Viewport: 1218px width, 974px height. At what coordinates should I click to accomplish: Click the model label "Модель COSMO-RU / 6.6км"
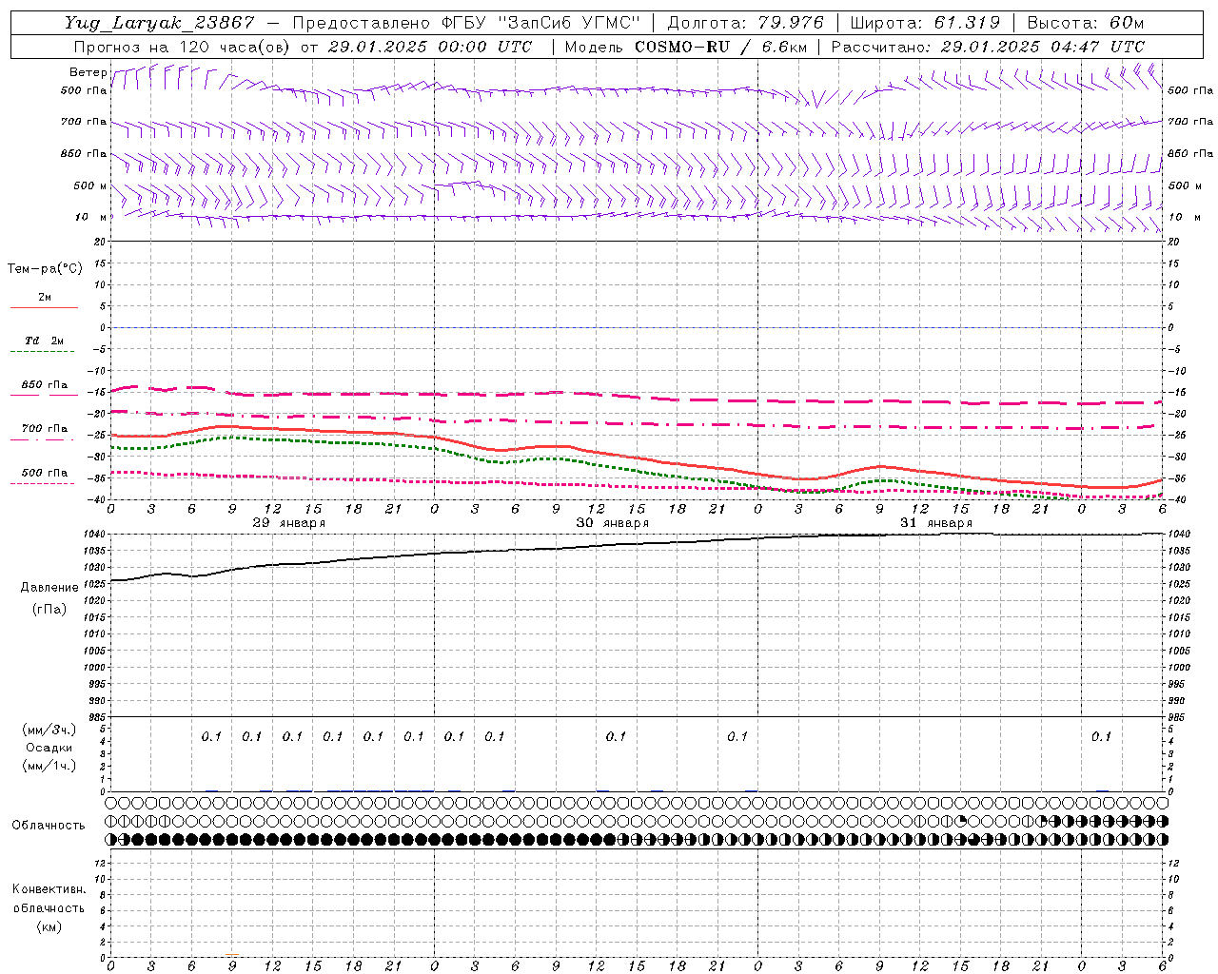pos(686,47)
